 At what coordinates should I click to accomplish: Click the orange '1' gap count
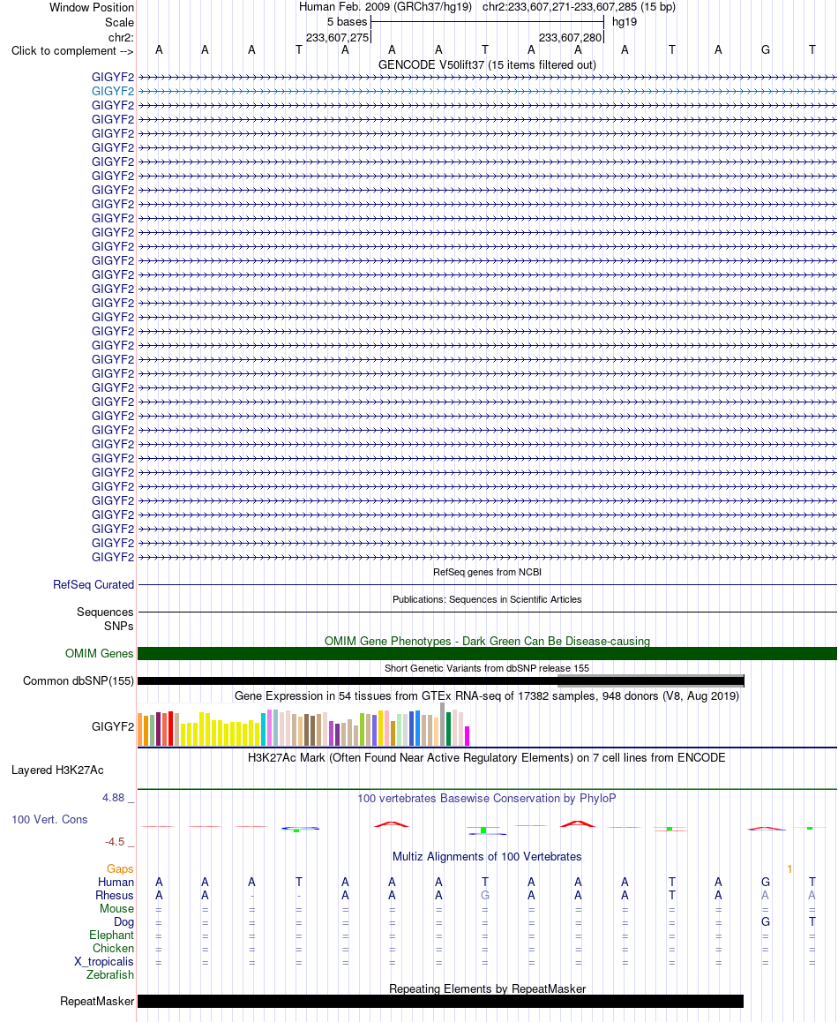[789, 868]
